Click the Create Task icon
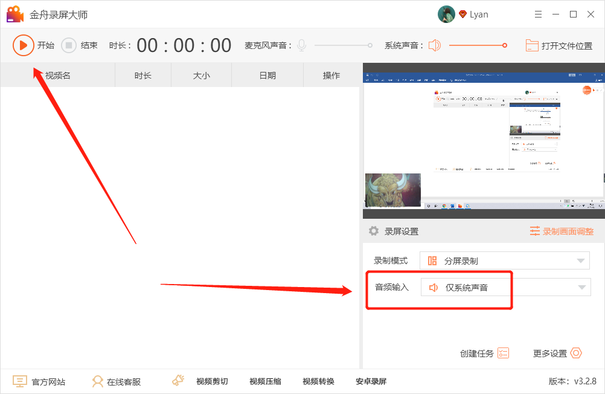Image resolution: width=605 pixels, height=394 pixels. coord(503,353)
